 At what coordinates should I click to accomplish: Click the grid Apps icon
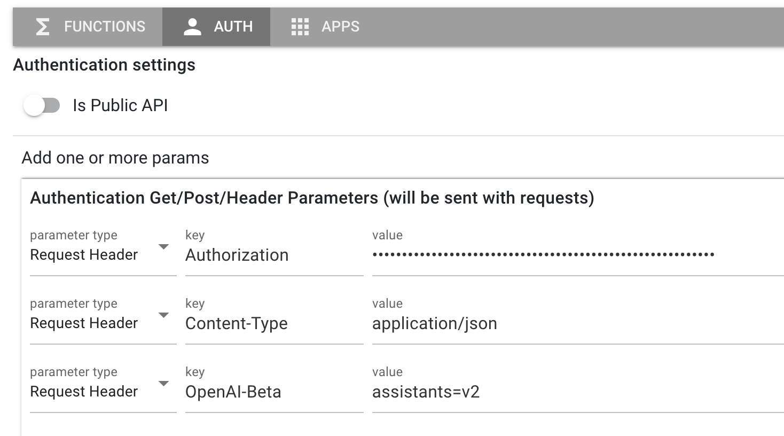click(x=300, y=27)
